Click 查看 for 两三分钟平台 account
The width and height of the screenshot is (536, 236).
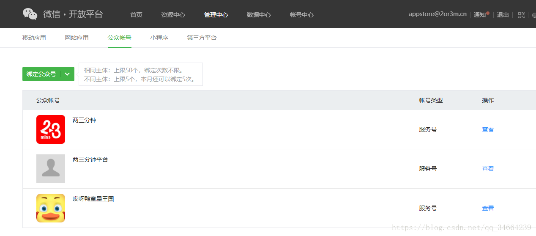pyautogui.click(x=488, y=169)
